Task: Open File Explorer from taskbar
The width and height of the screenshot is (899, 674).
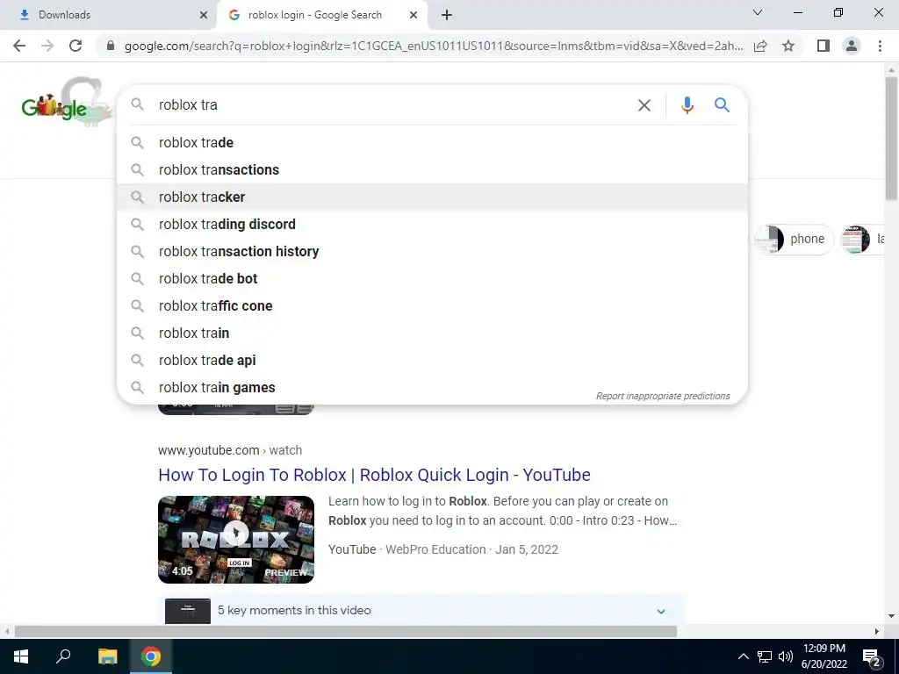Action: click(107, 656)
